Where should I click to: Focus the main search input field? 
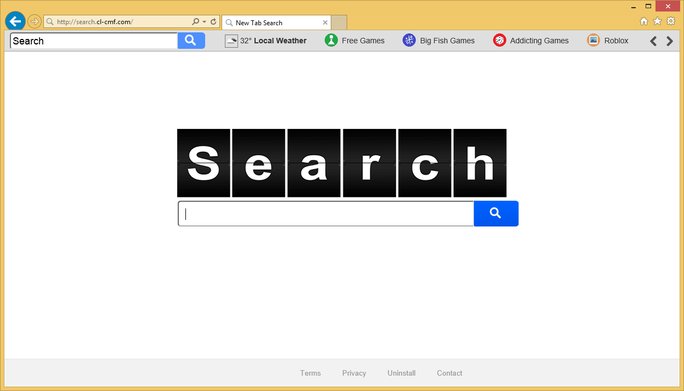[x=326, y=213]
